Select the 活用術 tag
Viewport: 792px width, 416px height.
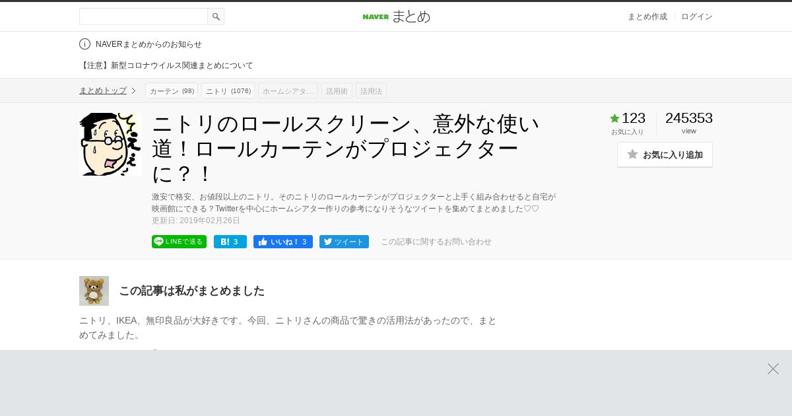click(x=337, y=90)
